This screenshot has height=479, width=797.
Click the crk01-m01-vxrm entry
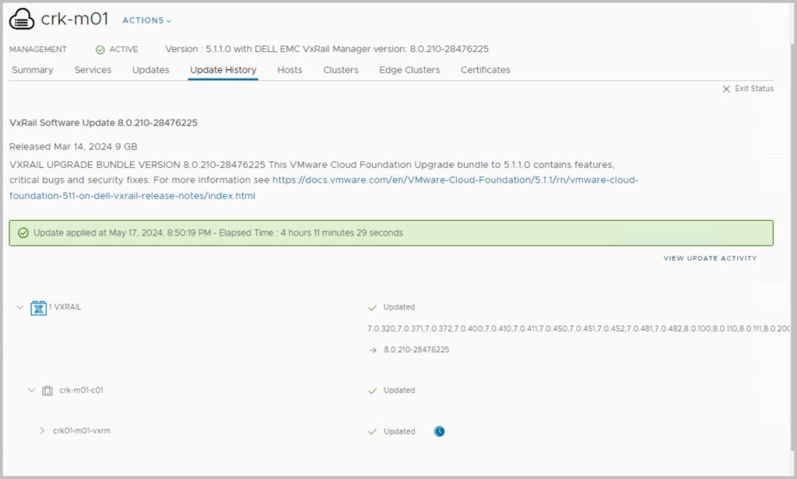tap(82, 431)
